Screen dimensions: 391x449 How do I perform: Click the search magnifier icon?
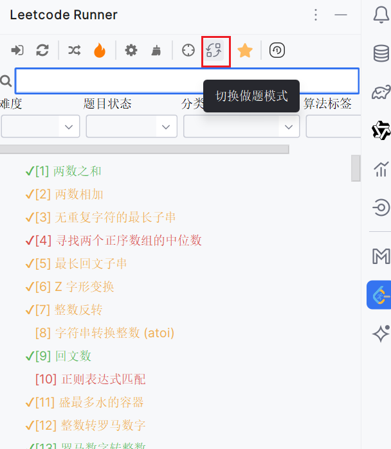6,81
